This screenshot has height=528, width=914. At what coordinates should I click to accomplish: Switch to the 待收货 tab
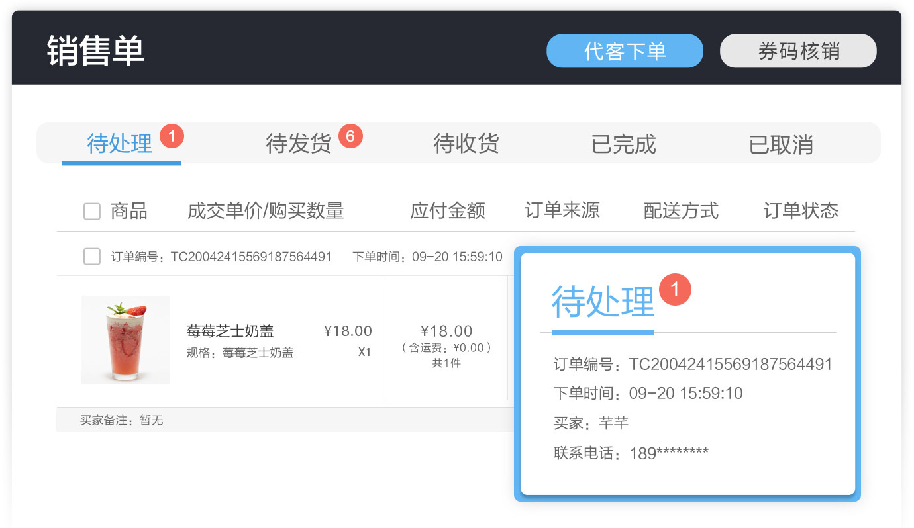click(465, 144)
